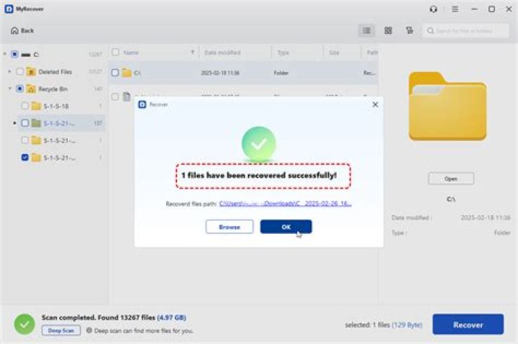Close the Recover dialog with X
This screenshot has width=518, height=344.
coord(376,104)
